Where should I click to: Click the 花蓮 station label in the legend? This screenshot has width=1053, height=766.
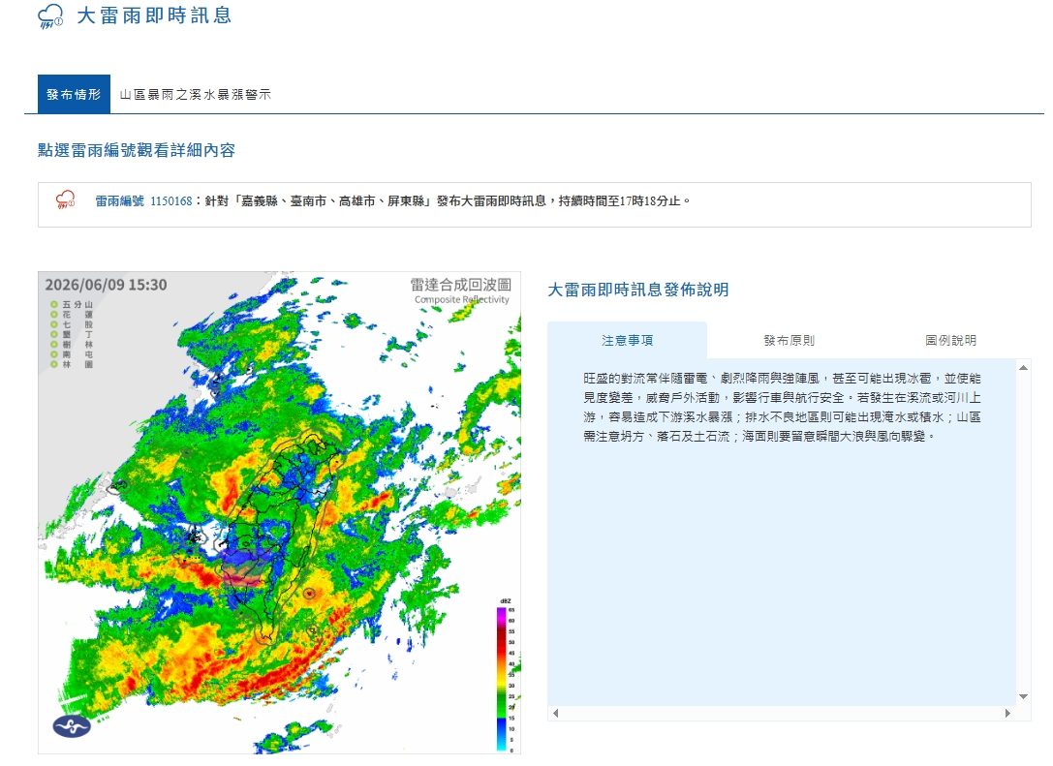click(77, 315)
